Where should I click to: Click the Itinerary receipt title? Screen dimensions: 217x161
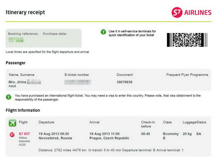[x=25, y=12]
